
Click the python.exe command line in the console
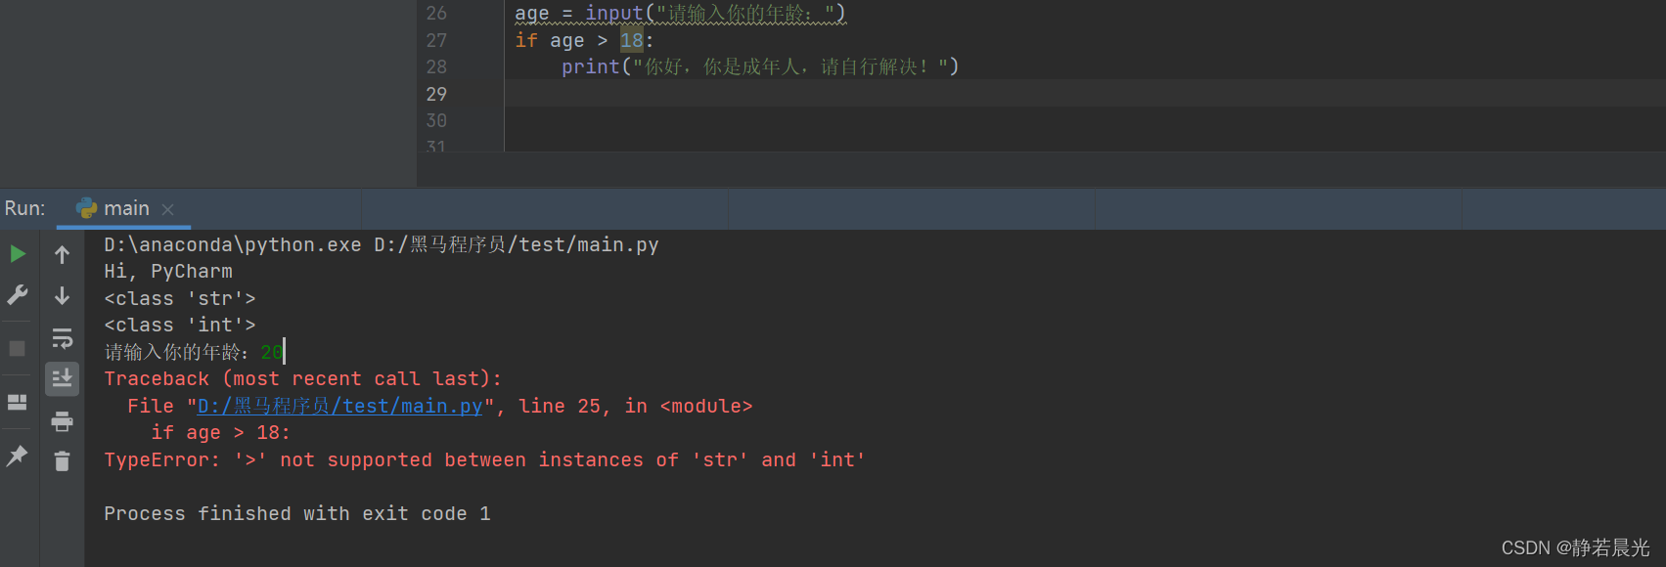pyautogui.click(x=382, y=244)
